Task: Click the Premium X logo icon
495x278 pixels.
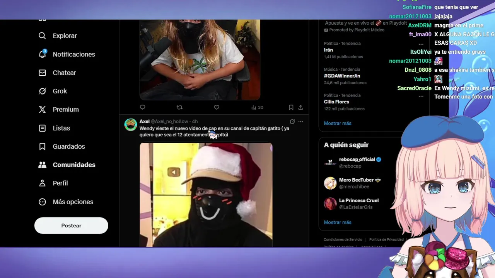Action: [42, 110]
